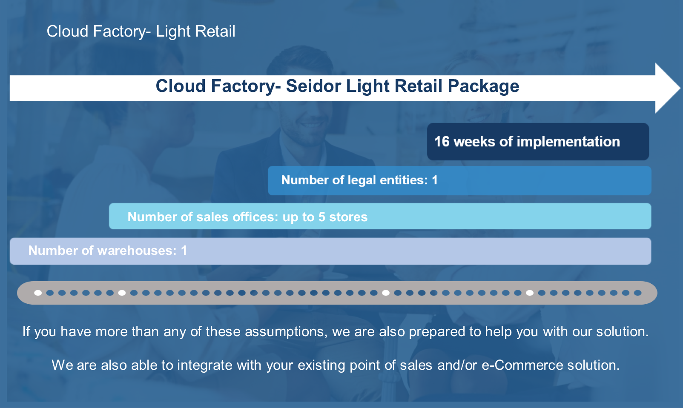
Task: Click the Number of warehouses bar
Action: (x=330, y=251)
